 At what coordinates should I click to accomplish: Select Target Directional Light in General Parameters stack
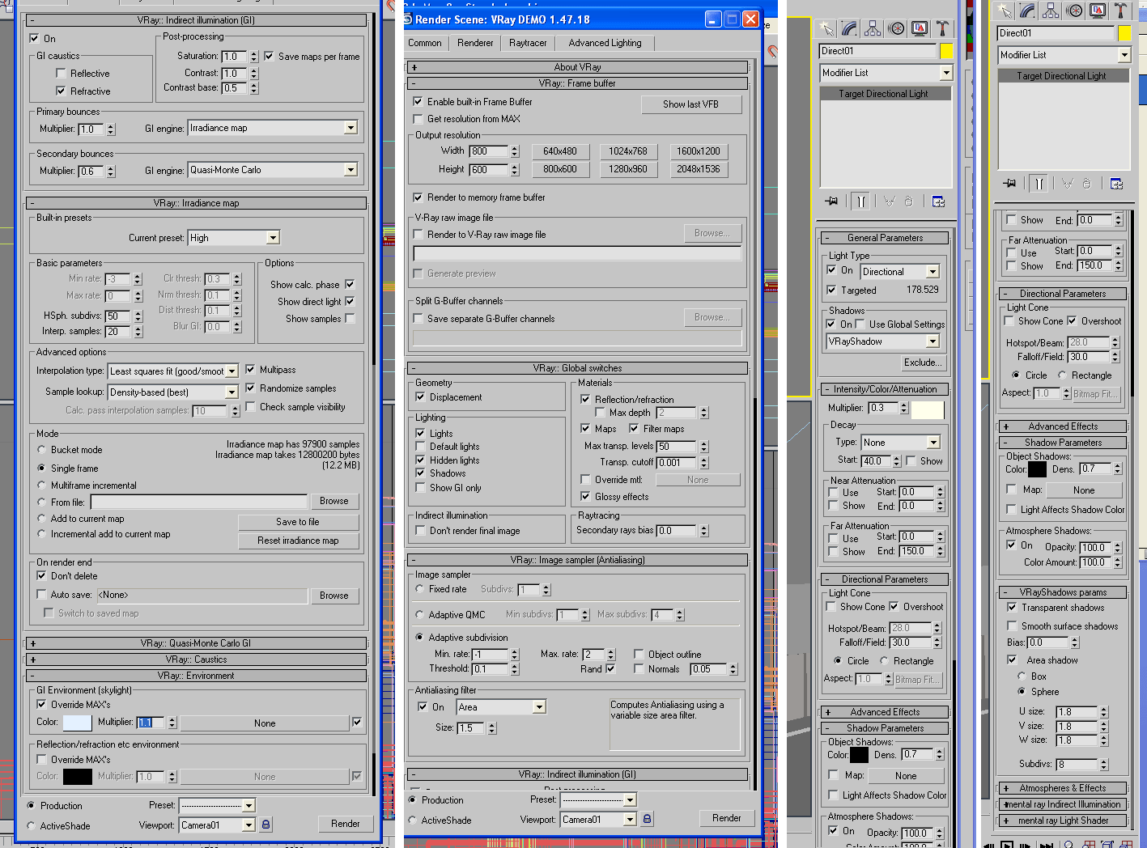[x=883, y=94]
